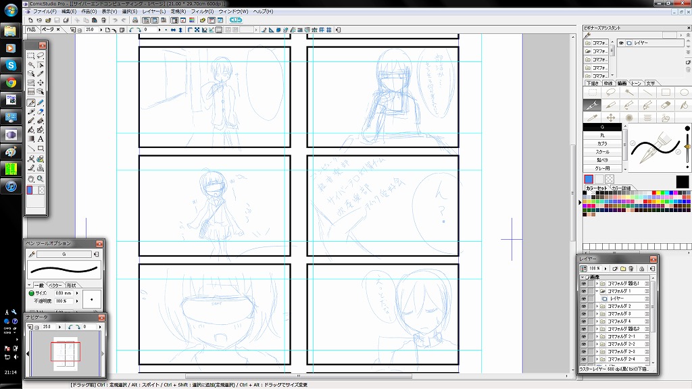
Task: Toggle visibility of コマフォルダ 題名1 layer
Action: coord(583,284)
